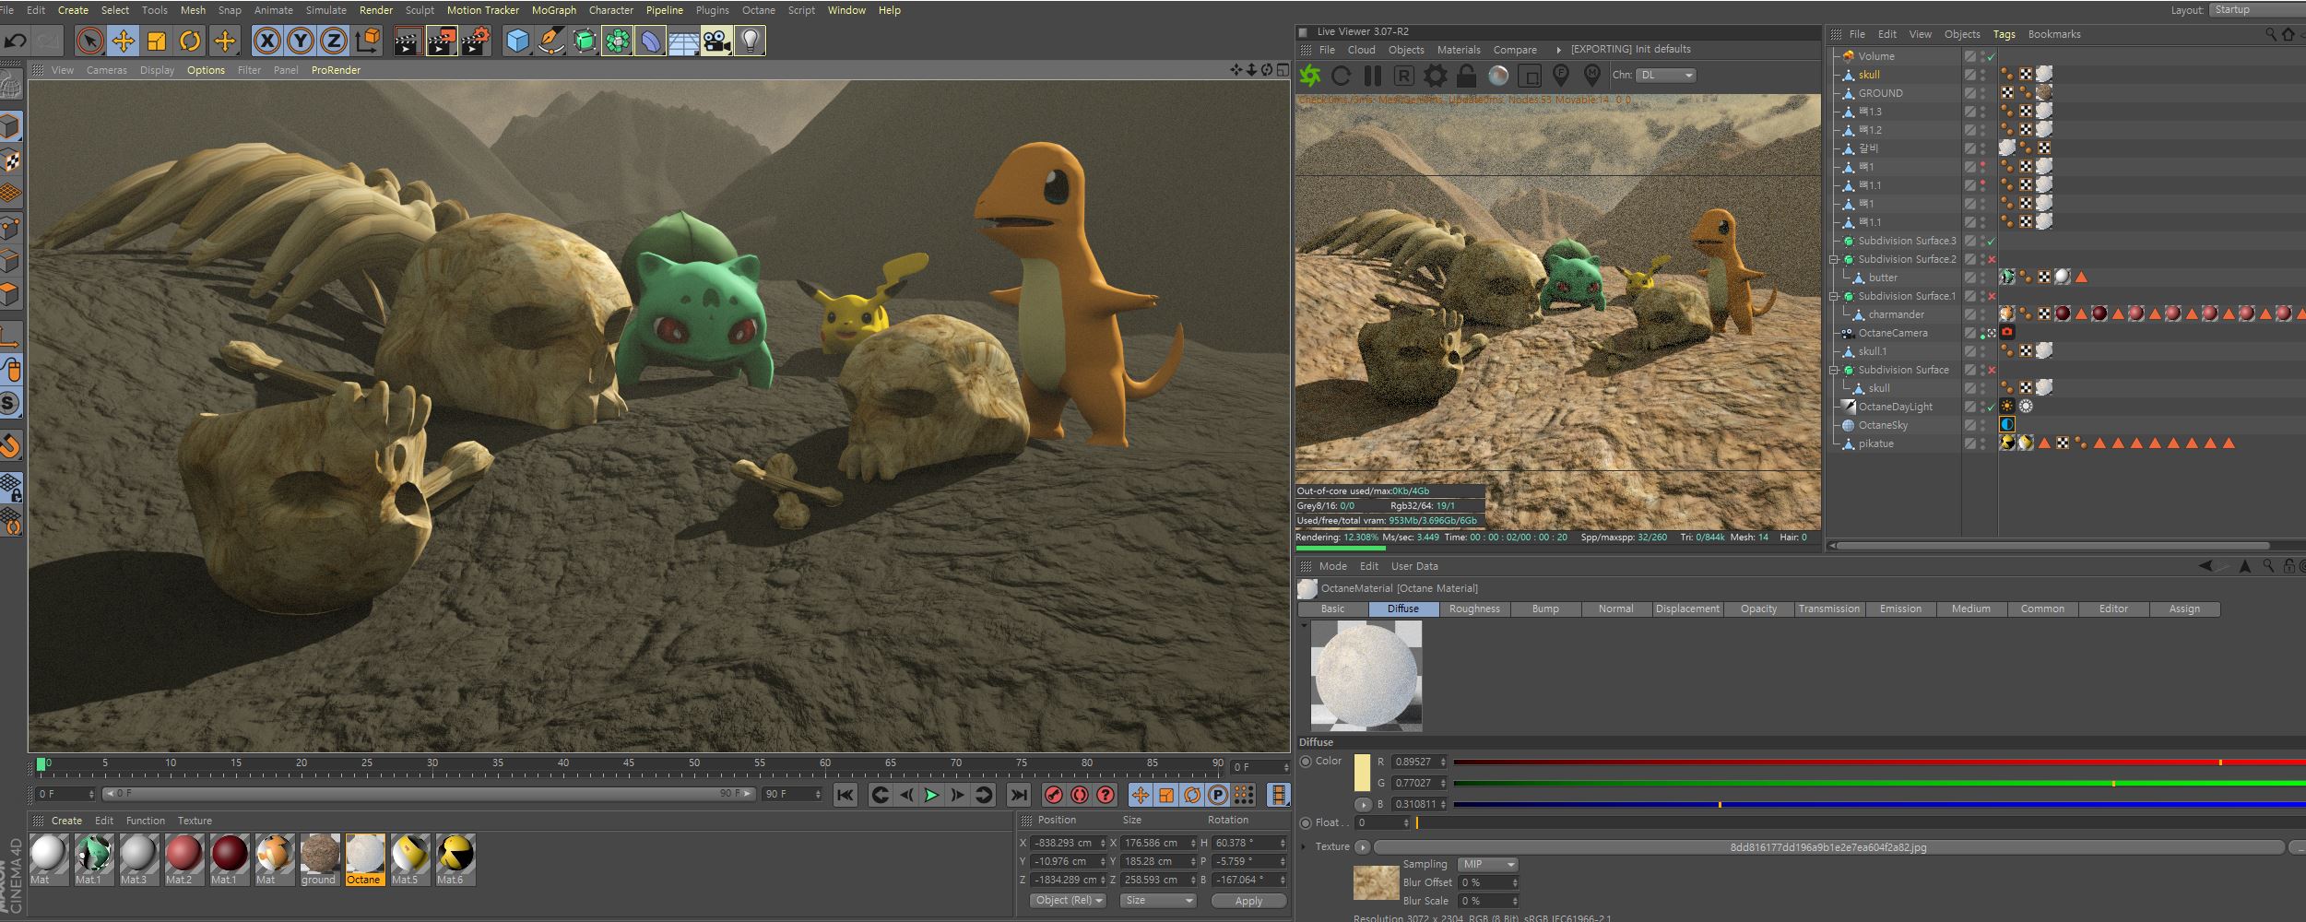
Task: Toggle lock resolution padlock icon
Action: 1467,76
